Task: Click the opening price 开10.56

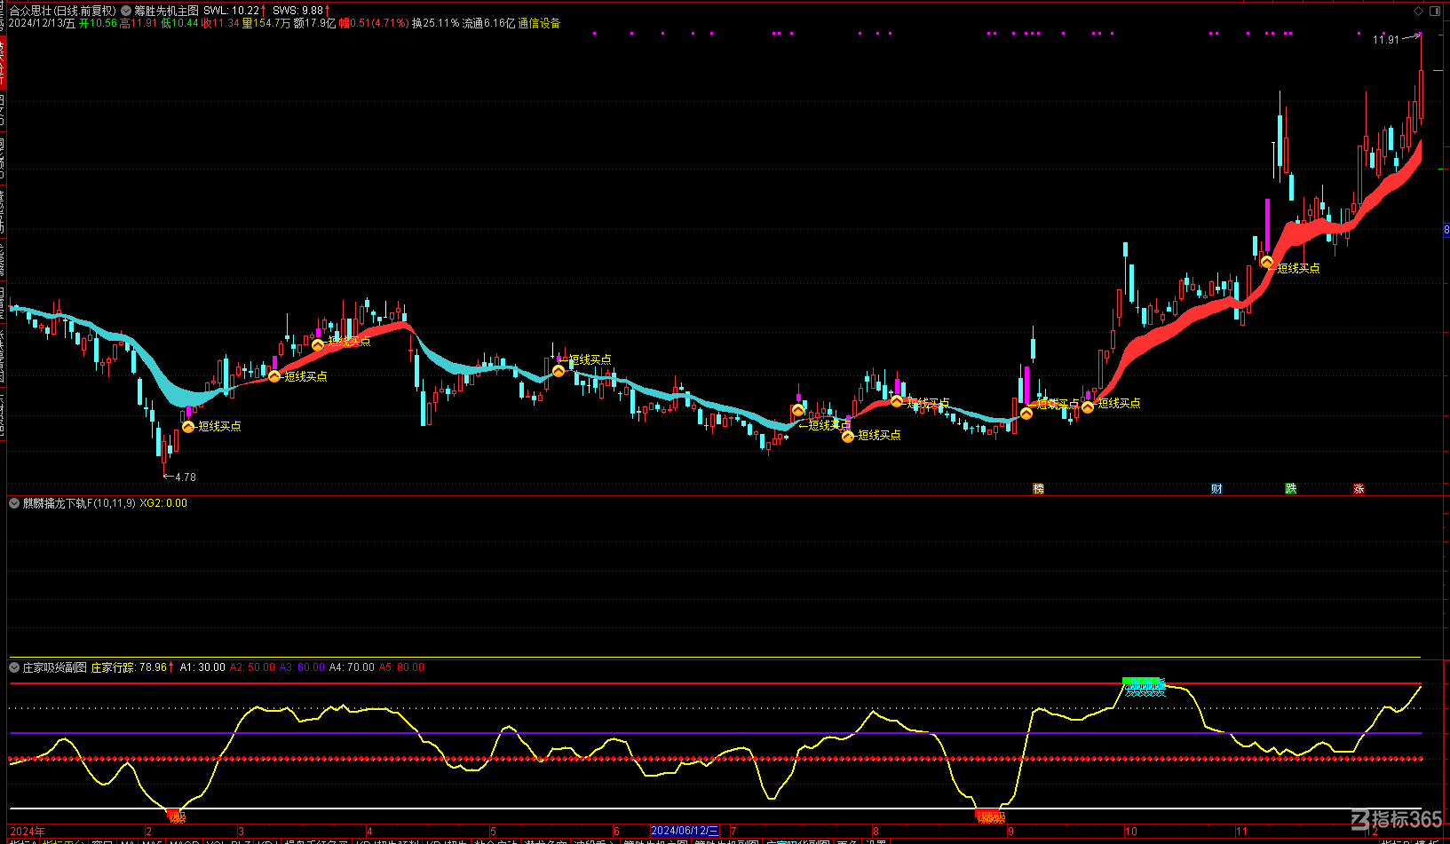Action: (98, 23)
